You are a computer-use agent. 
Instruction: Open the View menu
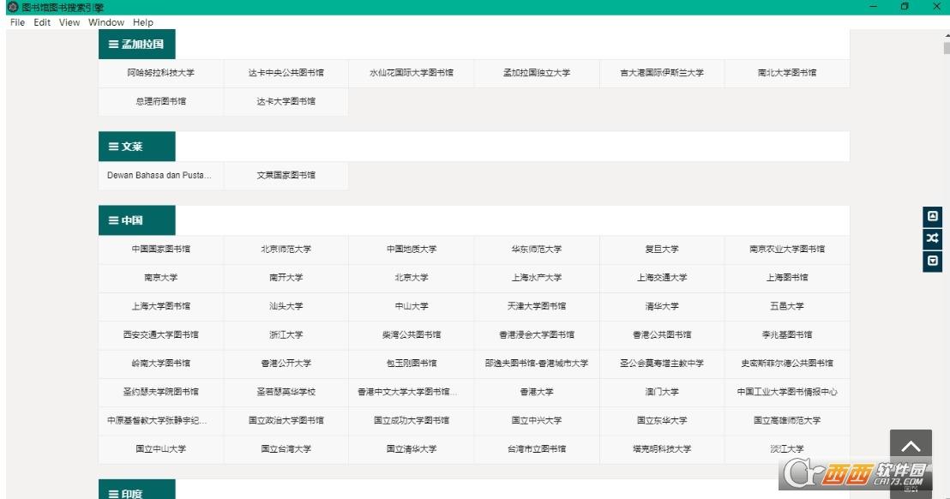tap(69, 22)
